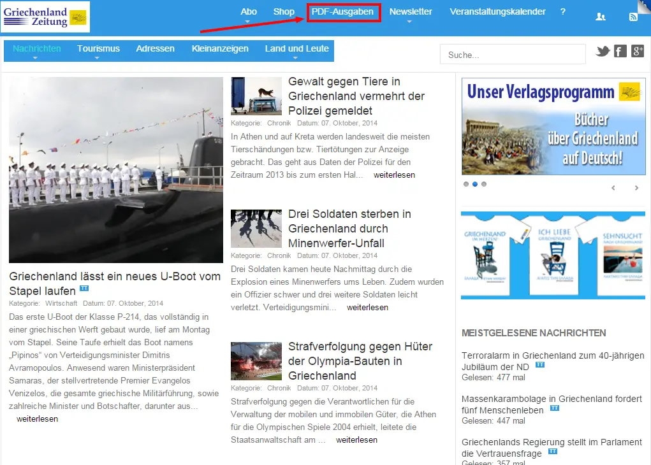
Task: Click the text Gelesen: 447 mal
Action: point(494,420)
